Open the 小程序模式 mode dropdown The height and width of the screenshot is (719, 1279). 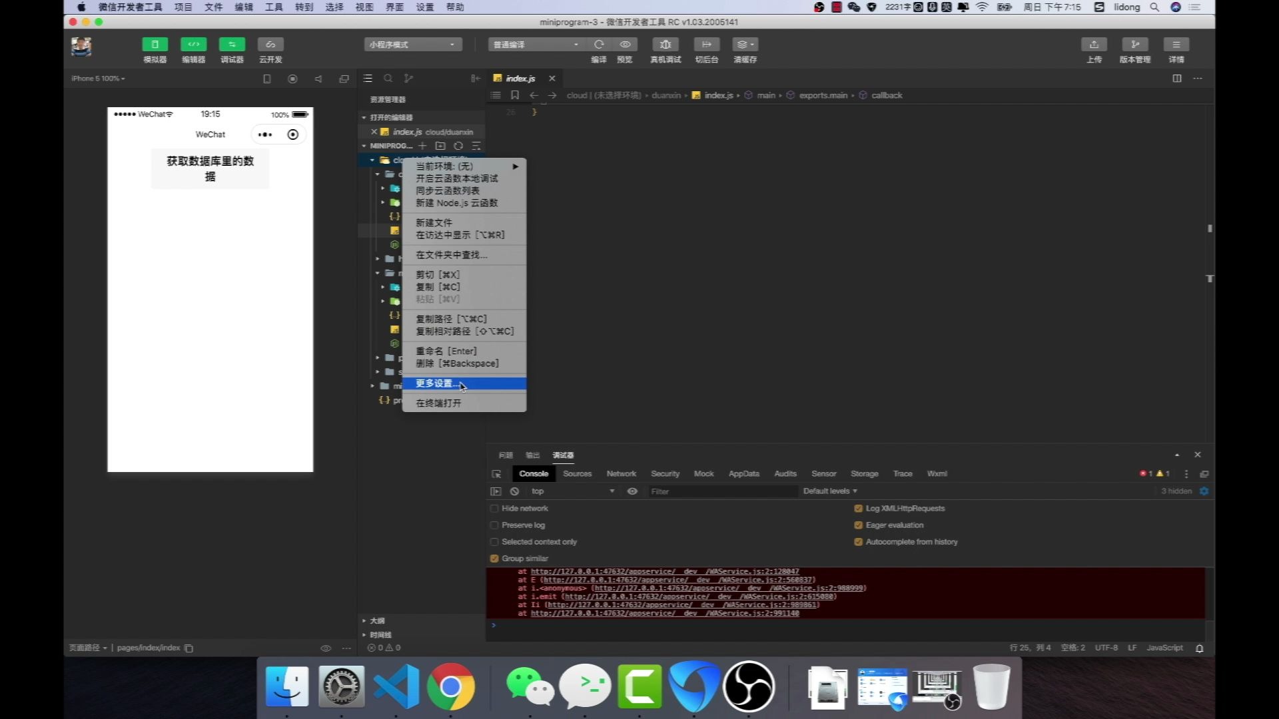[x=413, y=45]
